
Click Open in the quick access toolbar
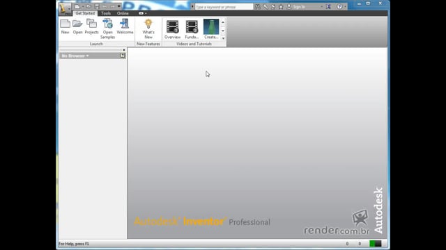(x=89, y=6)
